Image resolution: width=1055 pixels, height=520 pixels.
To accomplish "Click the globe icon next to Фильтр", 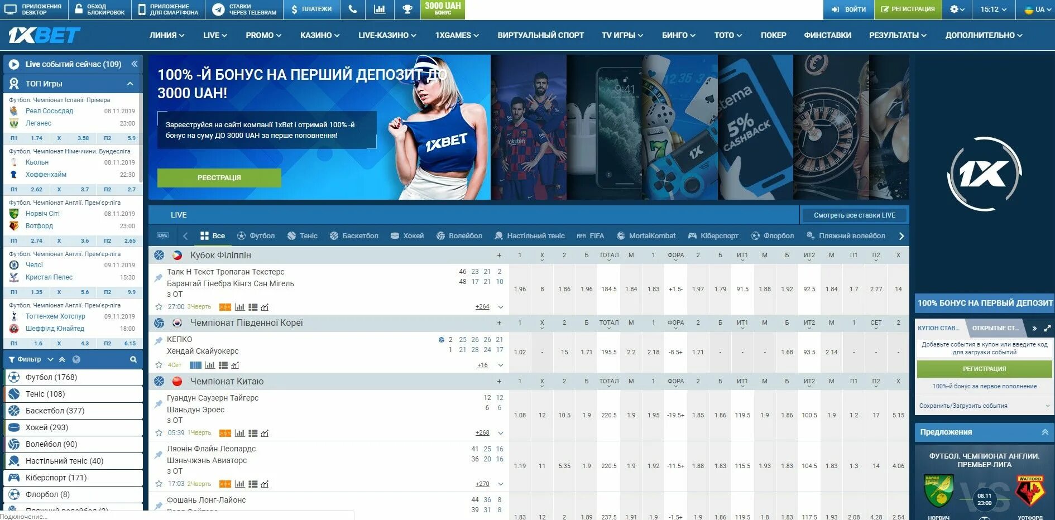I will click(x=76, y=359).
